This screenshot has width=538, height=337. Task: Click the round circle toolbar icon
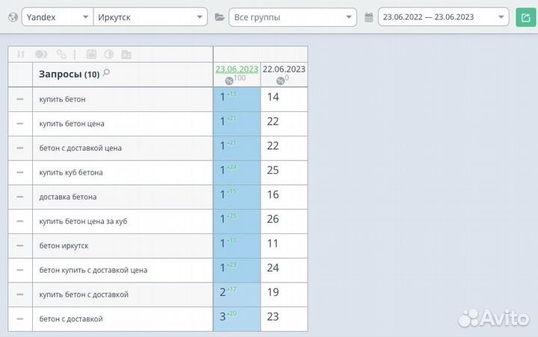pos(109,54)
